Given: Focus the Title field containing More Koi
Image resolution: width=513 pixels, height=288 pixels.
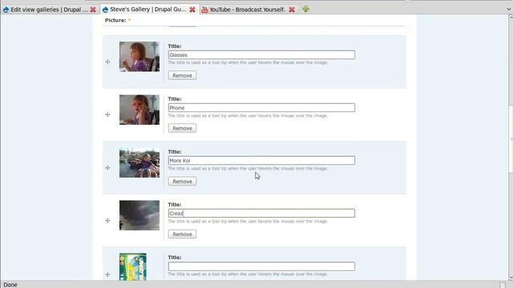Looking at the screenshot, I should pos(261,160).
